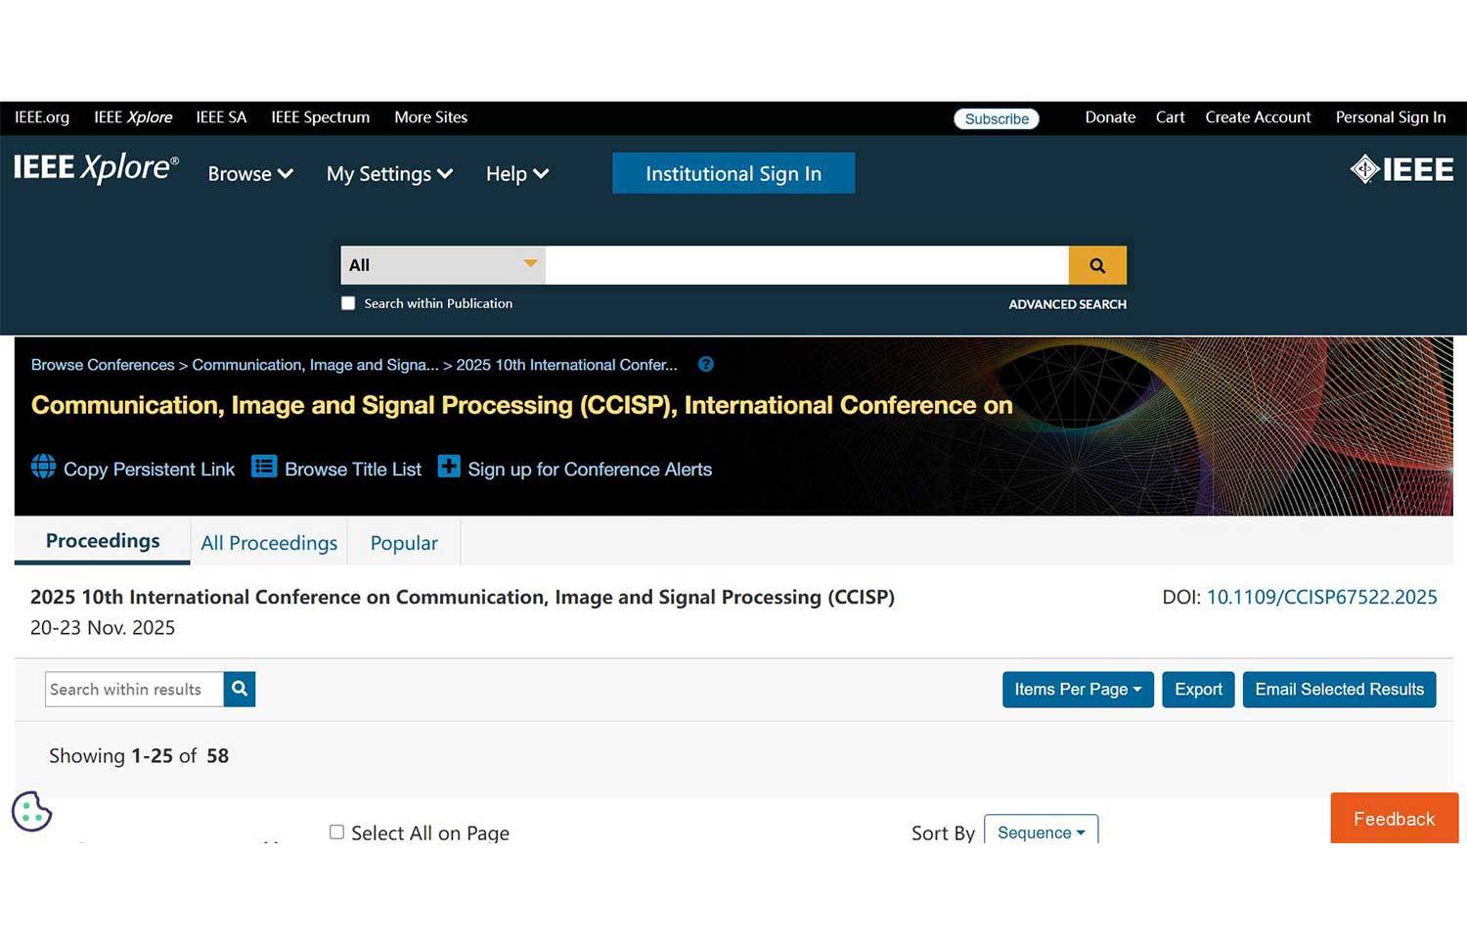The height and width of the screenshot is (944, 1467).
Task: Check Select All on Page
Action: tap(336, 832)
